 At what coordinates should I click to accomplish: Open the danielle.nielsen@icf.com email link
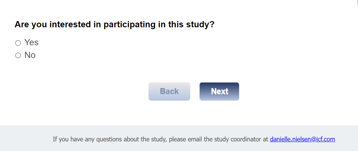302,139
